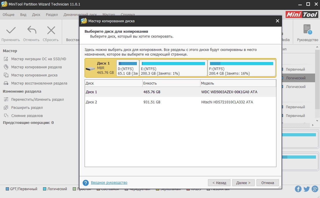Click the Copy Disk wizard icon in sidebar

pos(6,75)
